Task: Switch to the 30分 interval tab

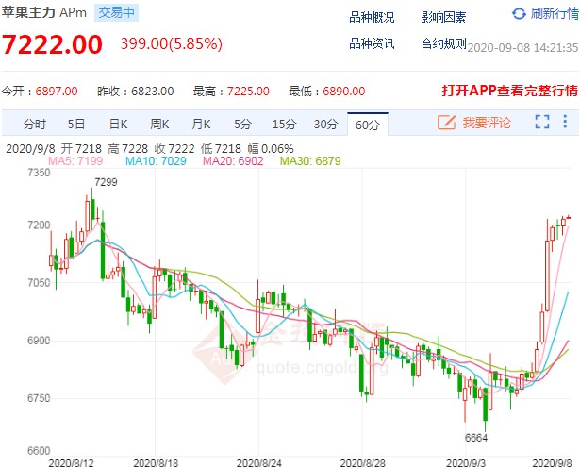Action: click(326, 124)
